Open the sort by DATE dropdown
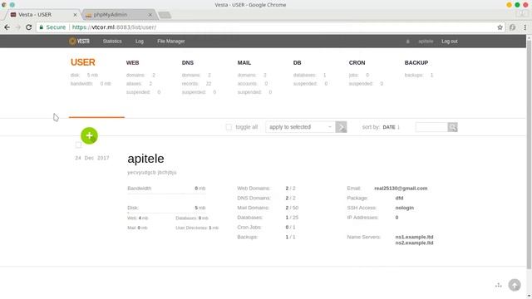Viewport: 532px width, 299px height. [x=392, y=127]
